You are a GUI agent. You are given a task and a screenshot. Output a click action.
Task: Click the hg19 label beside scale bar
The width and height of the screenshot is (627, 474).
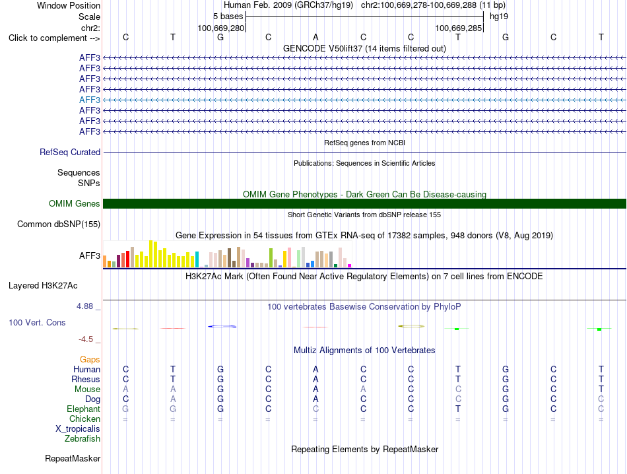tap(499, 17)
